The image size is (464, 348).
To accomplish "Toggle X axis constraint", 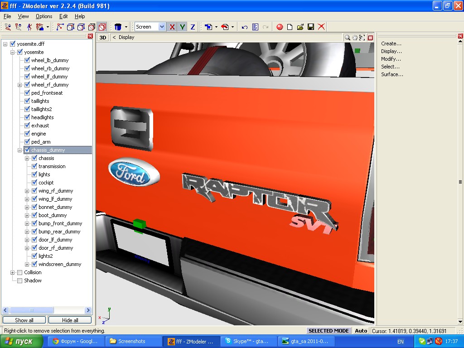I will [x=172, y=27].
